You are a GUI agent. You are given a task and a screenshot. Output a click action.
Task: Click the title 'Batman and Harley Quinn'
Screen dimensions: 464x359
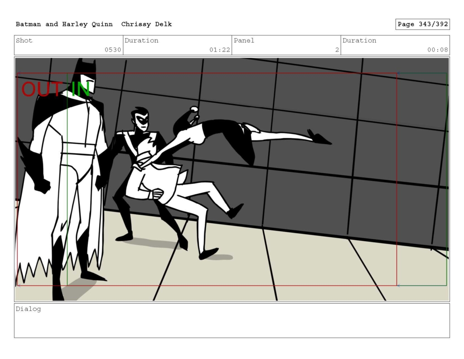click(64, 24)
